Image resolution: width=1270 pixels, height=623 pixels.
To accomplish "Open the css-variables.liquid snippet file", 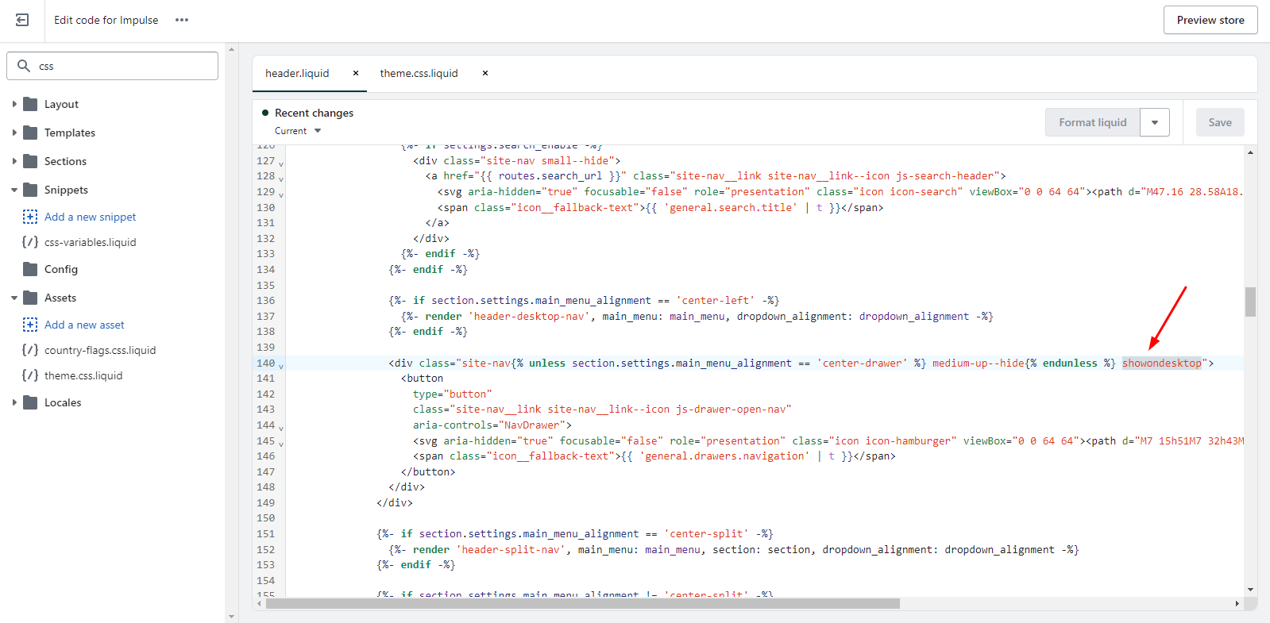I will point(90,242).
